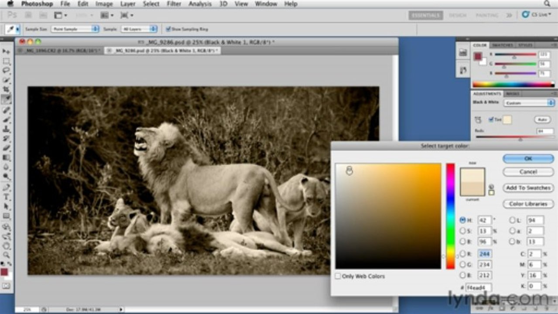This screenshot has height=314, width=558.
Task: Select the History Brush tool
Action: (x=6, y=139)
